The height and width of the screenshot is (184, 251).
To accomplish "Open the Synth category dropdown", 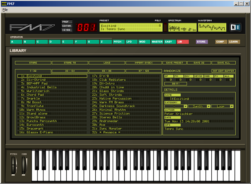I will point(199,106).
